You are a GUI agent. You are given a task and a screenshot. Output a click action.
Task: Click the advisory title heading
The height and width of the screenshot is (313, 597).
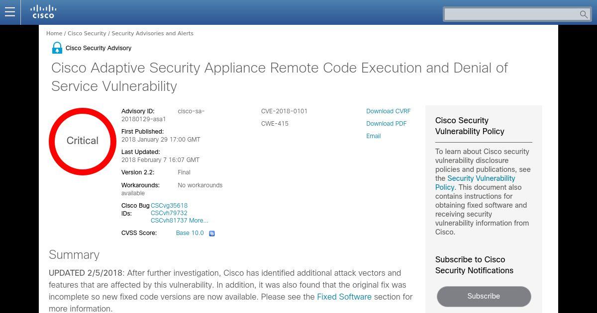click(x=280, y=77)
